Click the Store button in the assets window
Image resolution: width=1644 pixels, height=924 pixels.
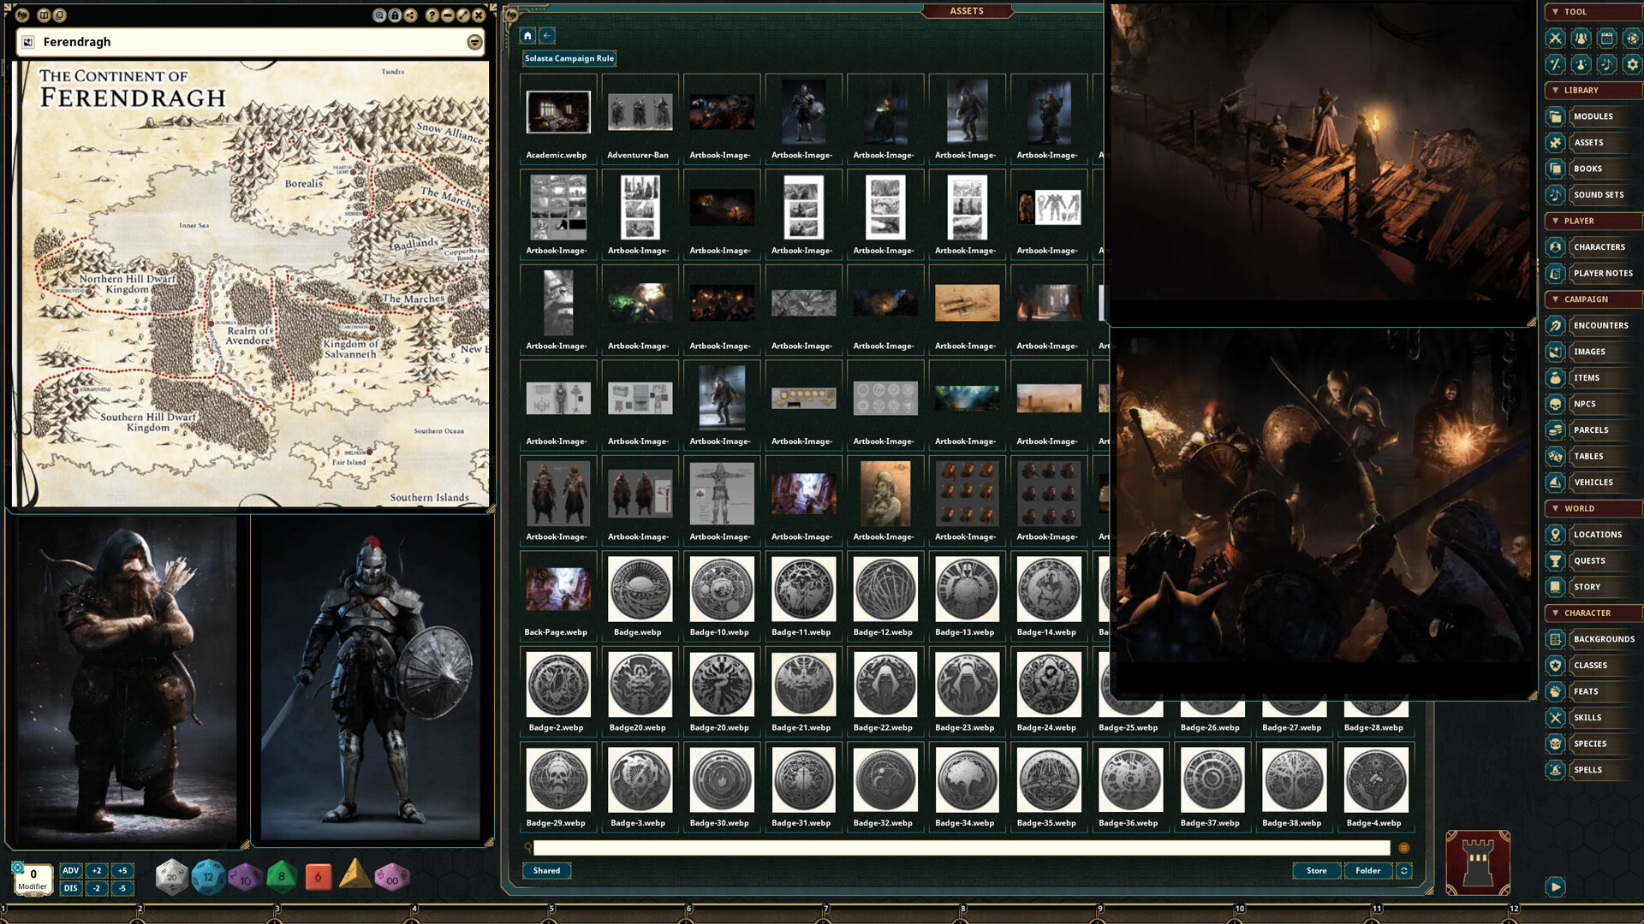coord(1316,870)
